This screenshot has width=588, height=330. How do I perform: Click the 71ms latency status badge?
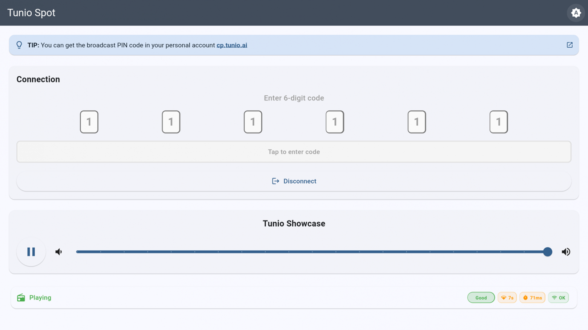pyautogui.click(x=532, y=298)
